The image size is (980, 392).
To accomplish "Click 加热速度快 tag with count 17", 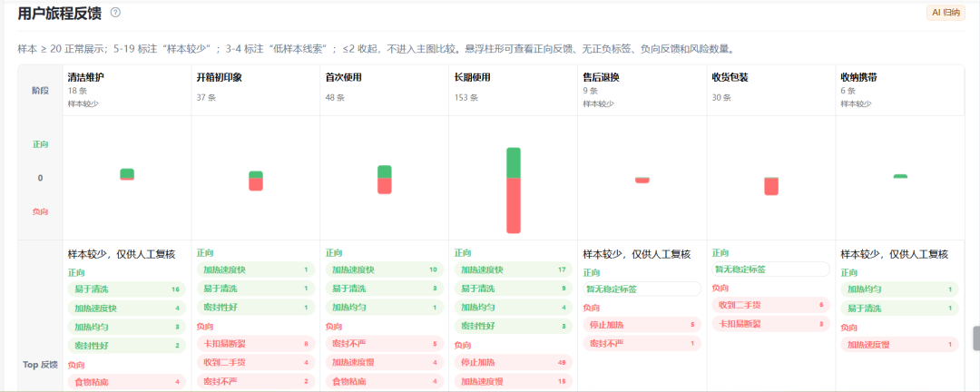I will tap(513, 269).
